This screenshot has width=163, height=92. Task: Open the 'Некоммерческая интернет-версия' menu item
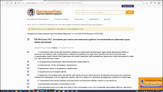click(x=38, y=19)
